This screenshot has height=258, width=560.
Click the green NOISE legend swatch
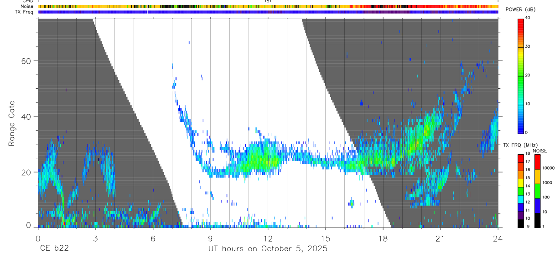537,191
